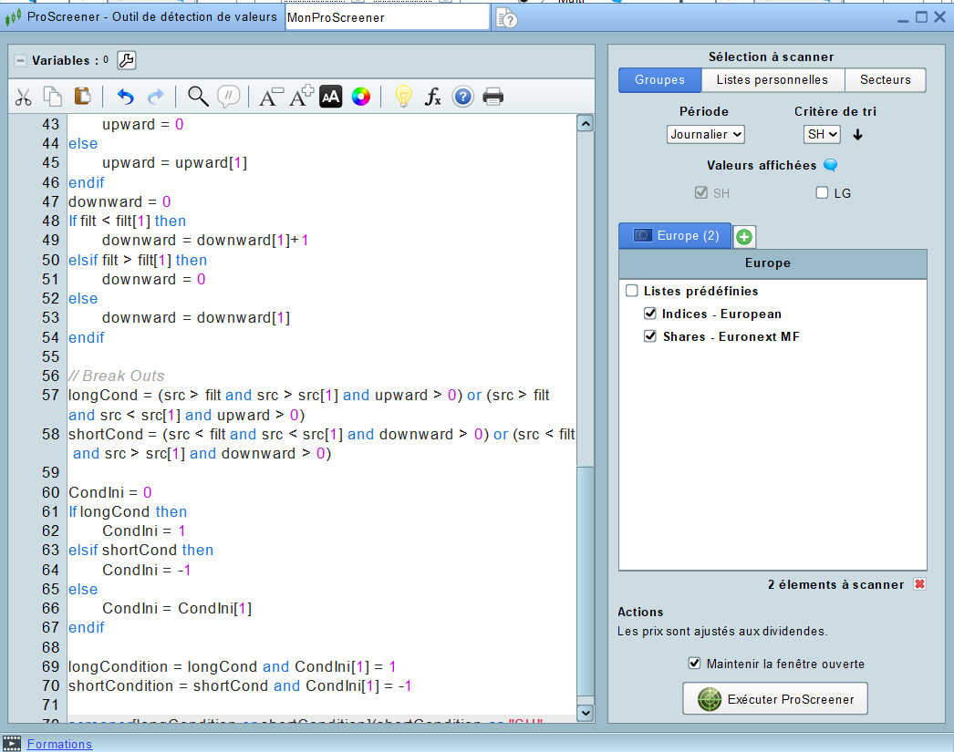The width and height of the screenshot is (954, 752).
Task: Switch to Listes personnelles tab
Action: click(773, 79)
